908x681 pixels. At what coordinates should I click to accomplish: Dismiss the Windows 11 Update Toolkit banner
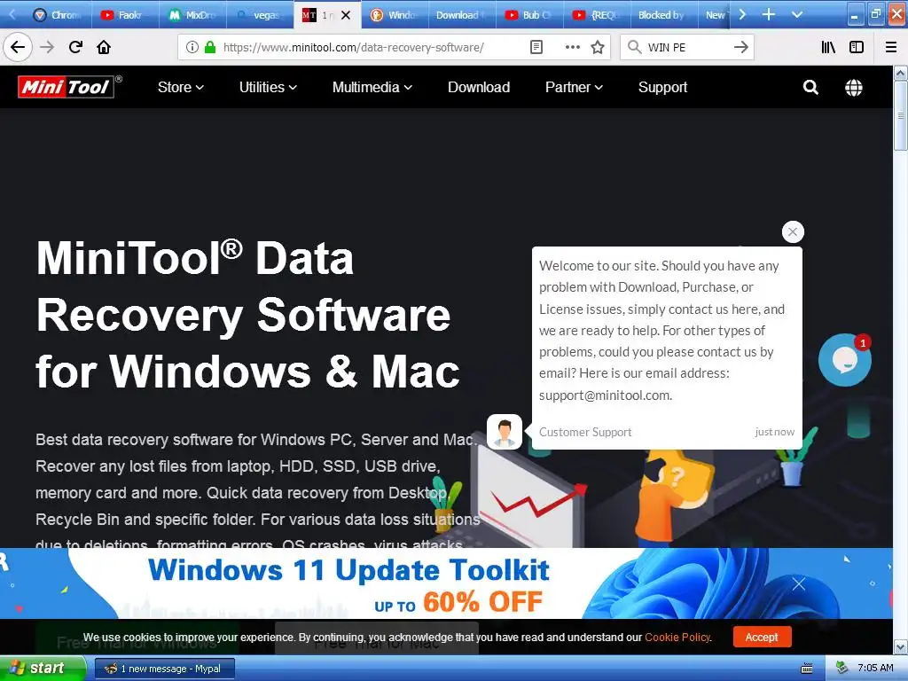click(799, 583)
